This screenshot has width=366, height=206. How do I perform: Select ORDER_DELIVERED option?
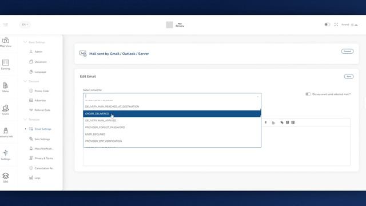tap(172, 113)
